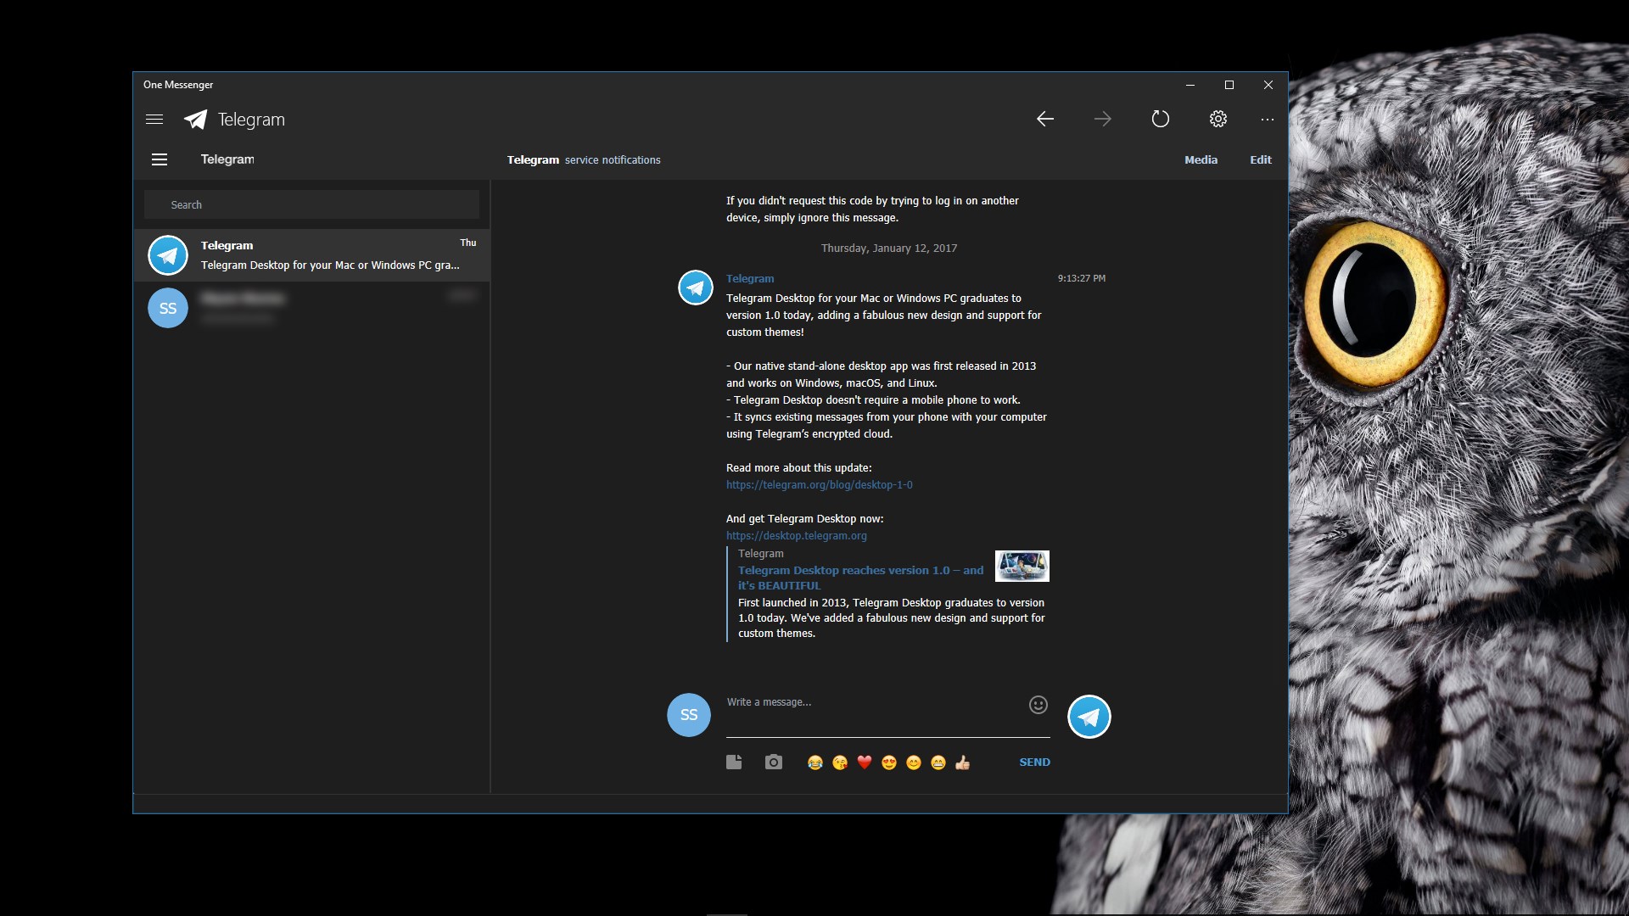The height and width of the screenshot is (916, 1629).
Task: Click Telegram sender avatar in message
Action: coord(696,288)
